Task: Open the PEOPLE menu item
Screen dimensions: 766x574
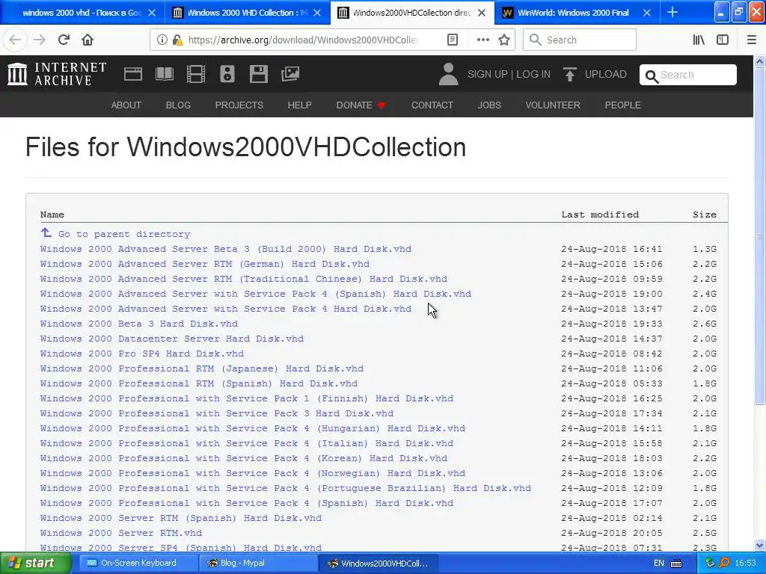Action: click(623, 105)
